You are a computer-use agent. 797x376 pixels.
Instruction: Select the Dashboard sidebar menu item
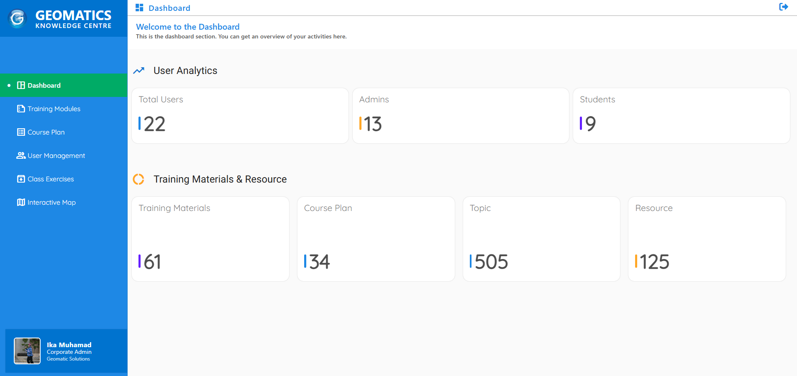pos(44,85)
